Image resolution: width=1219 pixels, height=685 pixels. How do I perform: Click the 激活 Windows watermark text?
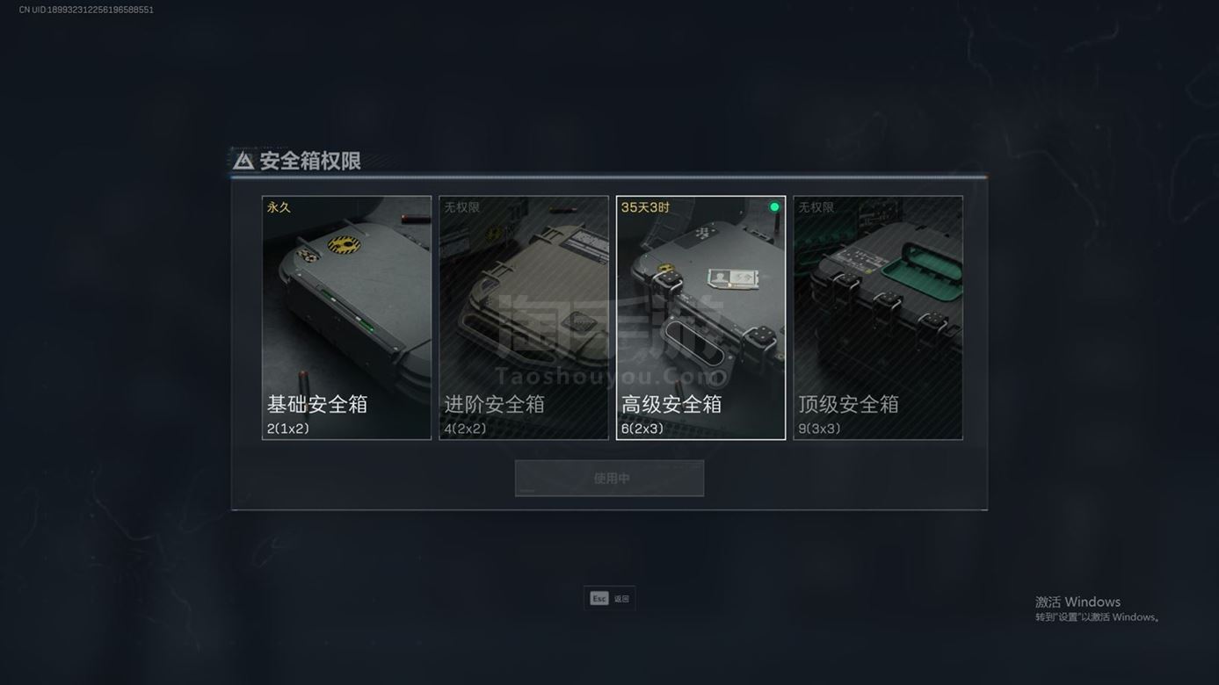(x=1078, y=602)
